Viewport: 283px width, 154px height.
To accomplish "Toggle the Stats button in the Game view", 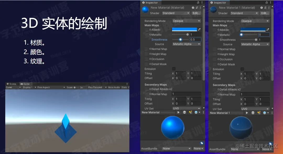I will 124,87.
